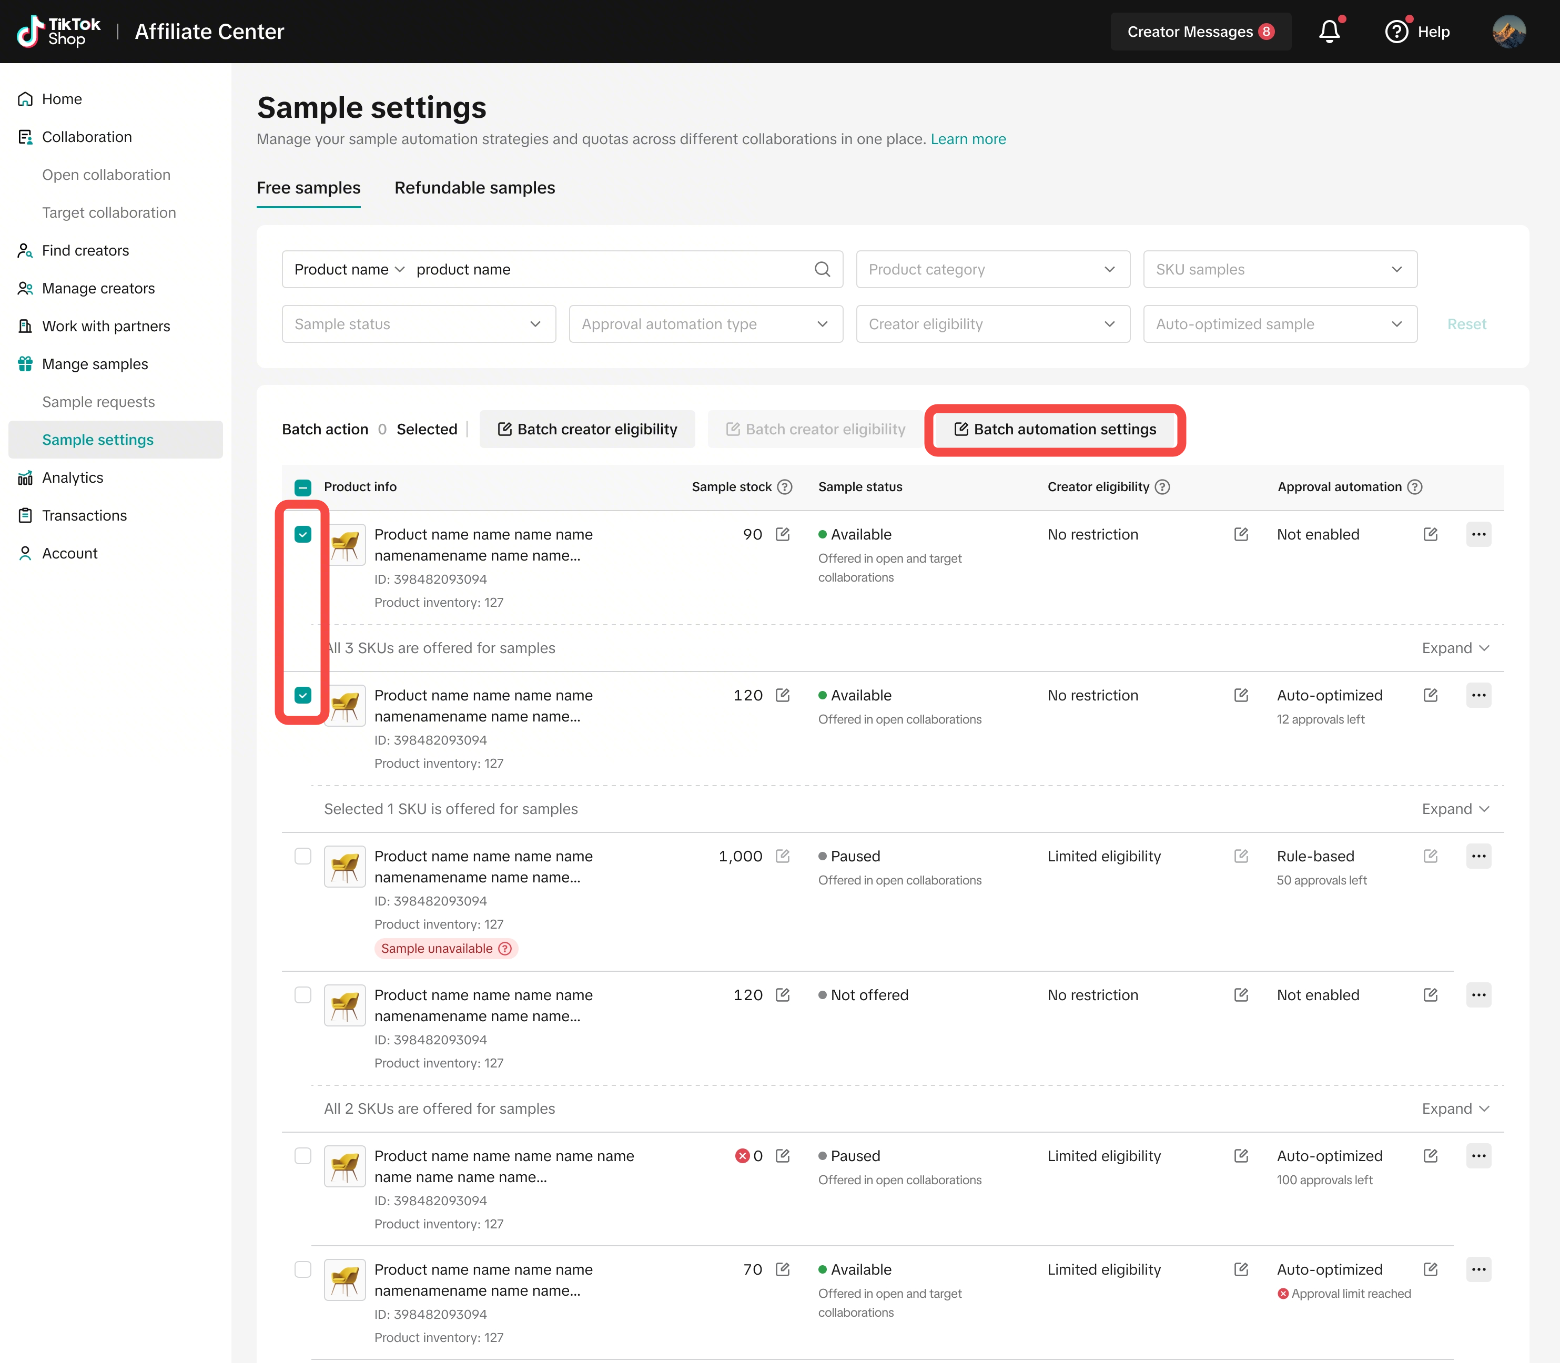This screenshot has width=1560, height=1363.
Task: Uncheck the 90-stock product checkbox
Action: 303,534
